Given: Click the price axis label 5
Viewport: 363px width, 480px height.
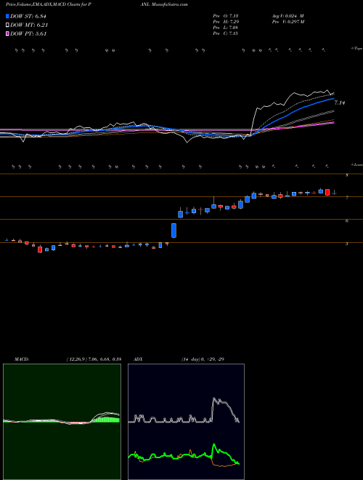Looking at the screenshot, I should click(347, 244).
